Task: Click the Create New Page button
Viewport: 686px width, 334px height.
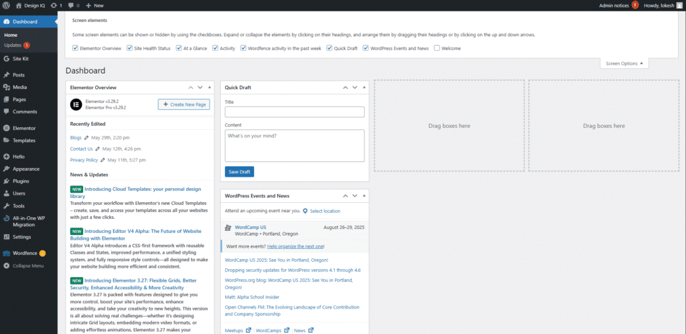Action: pyautogui.click(x=184, y=104)
